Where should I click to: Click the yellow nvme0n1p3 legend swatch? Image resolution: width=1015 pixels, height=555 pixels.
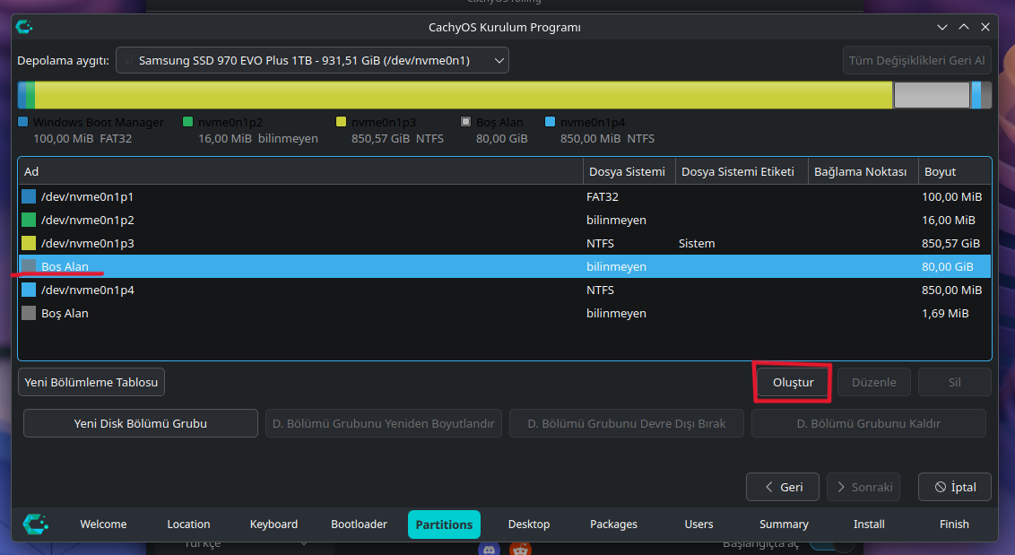pyautogui.click(x=341, y=122)
